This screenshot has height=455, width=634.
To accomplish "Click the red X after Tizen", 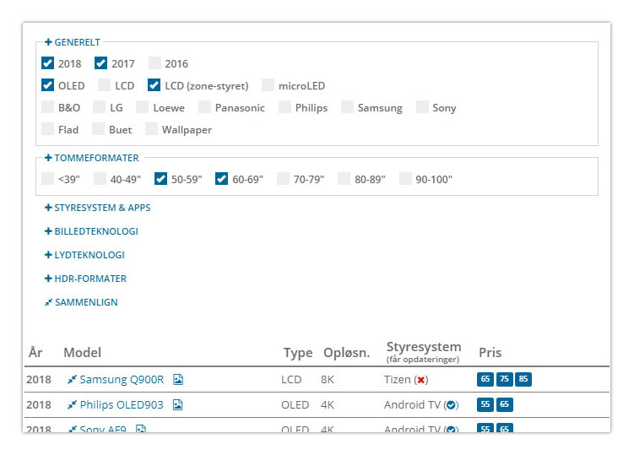I will (421, 380).
